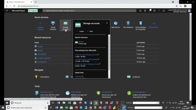
Task: Open Azure Database for PostgreSQL icon
Action: (141, 23)
